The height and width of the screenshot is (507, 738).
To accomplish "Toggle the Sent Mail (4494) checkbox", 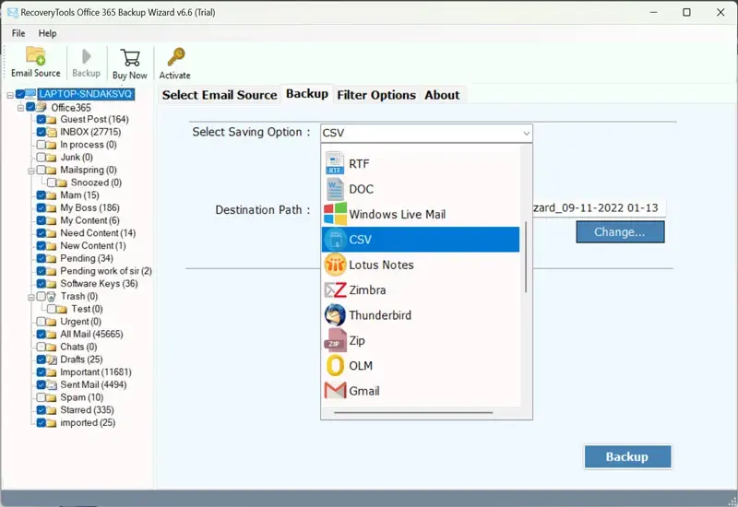I will (41, 385).
